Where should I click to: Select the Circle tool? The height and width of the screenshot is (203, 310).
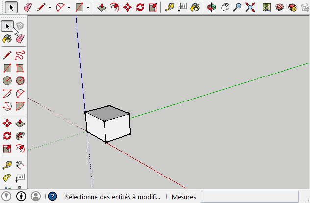pyautogui.click(x=7, y=81)
